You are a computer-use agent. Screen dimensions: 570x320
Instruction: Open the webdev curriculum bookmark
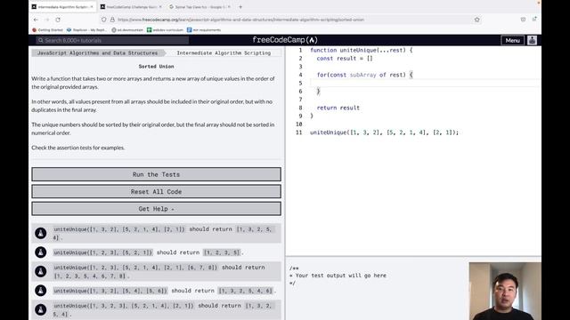point(165,30)
